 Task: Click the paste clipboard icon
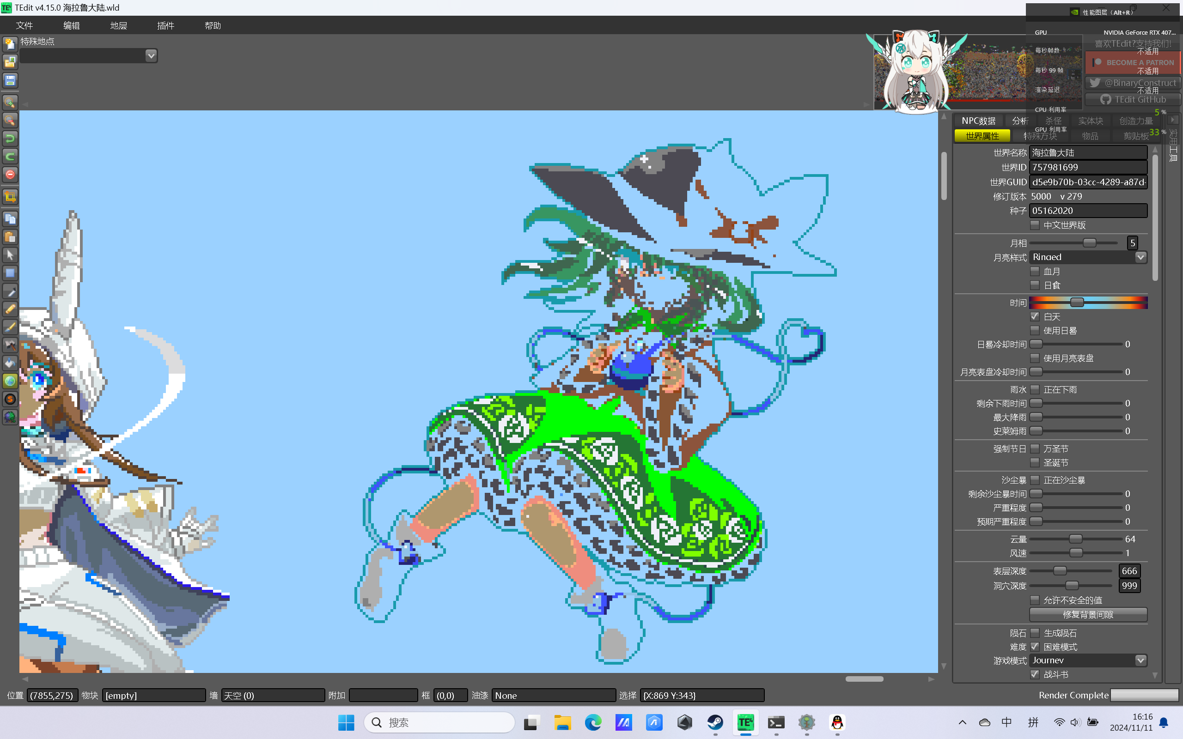10,237
